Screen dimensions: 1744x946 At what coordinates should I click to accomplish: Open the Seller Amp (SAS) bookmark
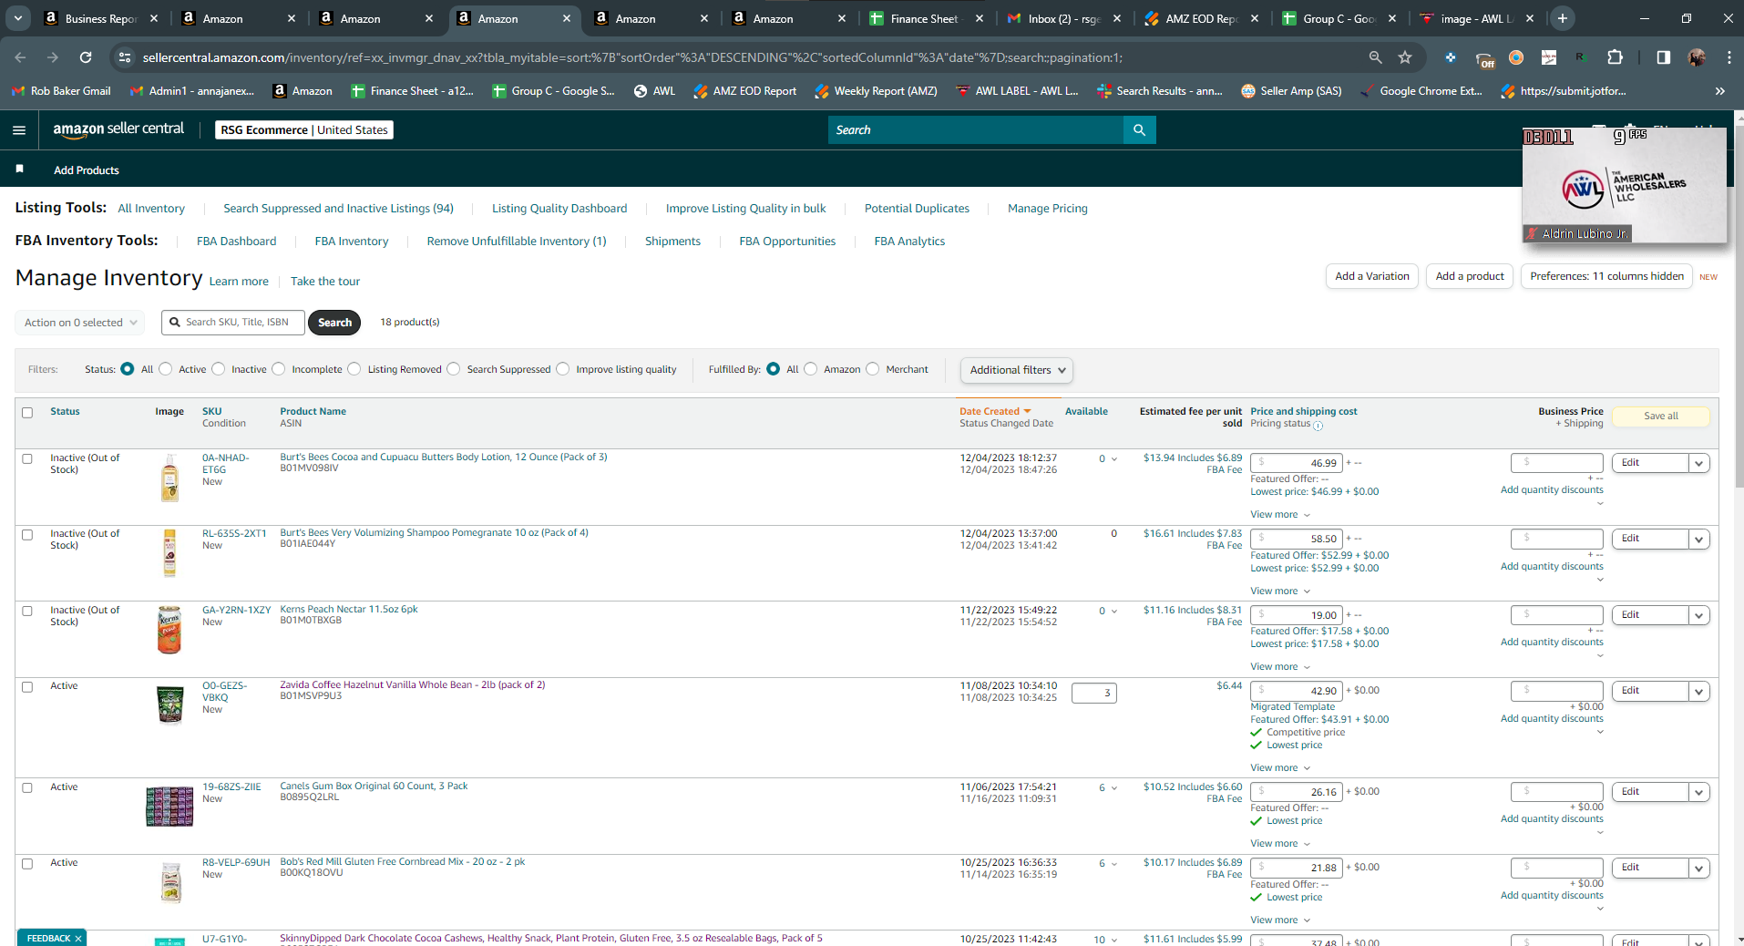click(x=1291, y=91)
